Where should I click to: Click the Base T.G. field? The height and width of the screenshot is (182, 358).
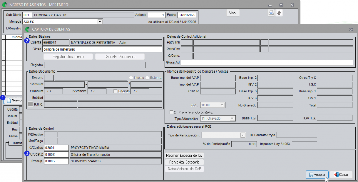pos(275,118)
